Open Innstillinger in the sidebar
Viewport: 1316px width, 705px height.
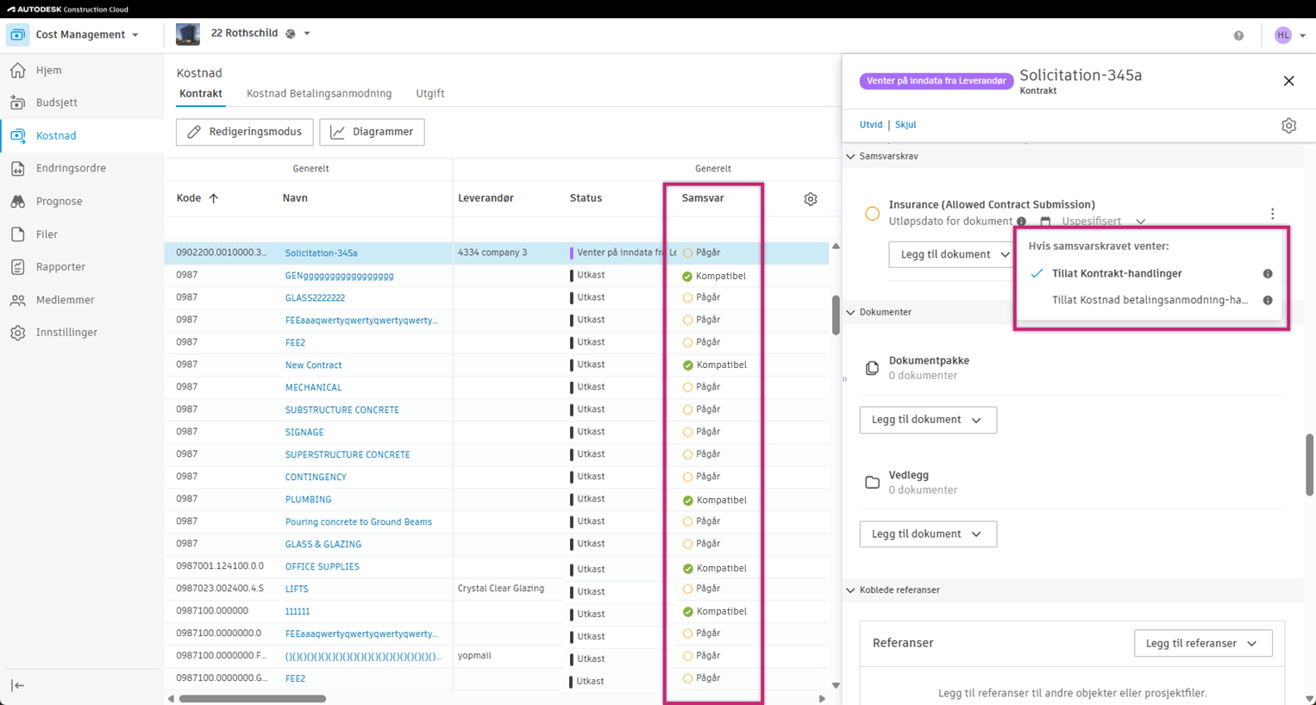click(66, 333)
